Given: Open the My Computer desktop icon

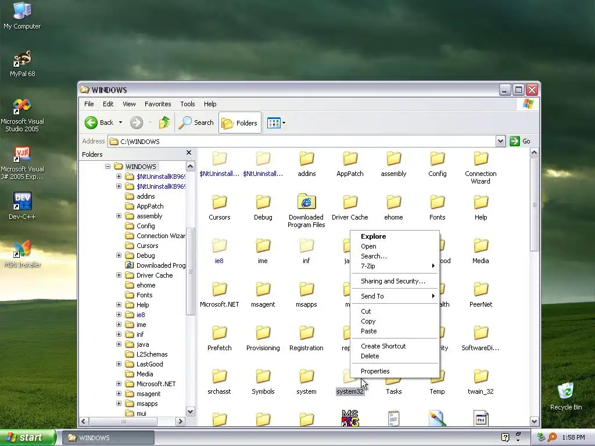Looking at the screenshot, I should click(x=22, y=16).
